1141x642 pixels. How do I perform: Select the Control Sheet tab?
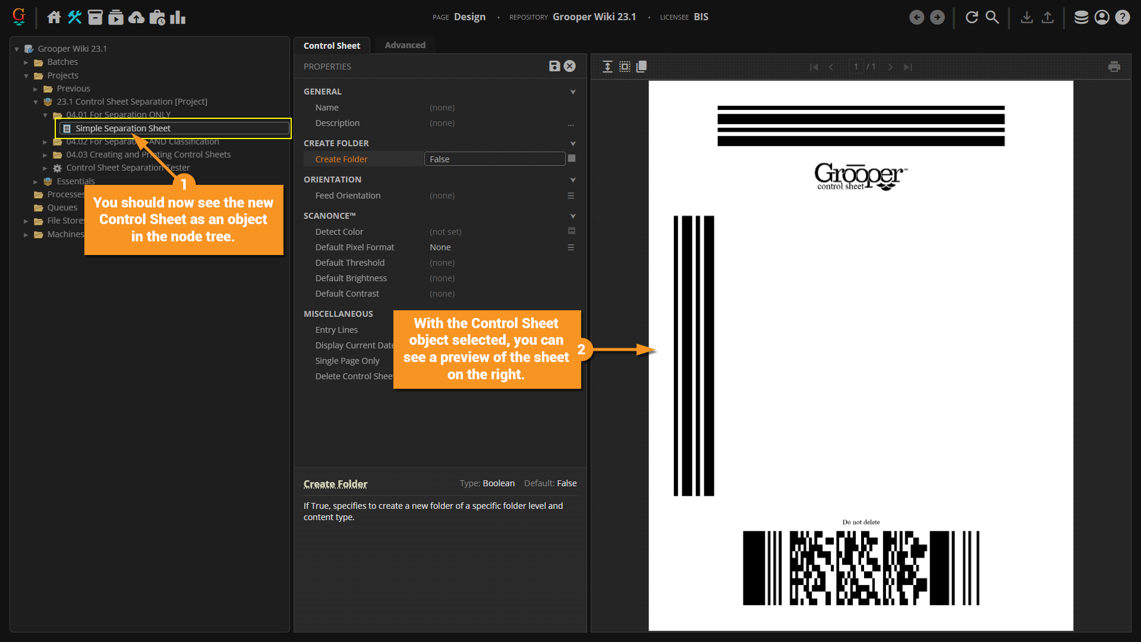click(x=332, y=46)
